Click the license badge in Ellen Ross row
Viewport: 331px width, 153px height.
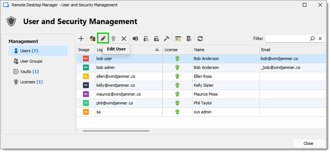[x=177, y=76]
